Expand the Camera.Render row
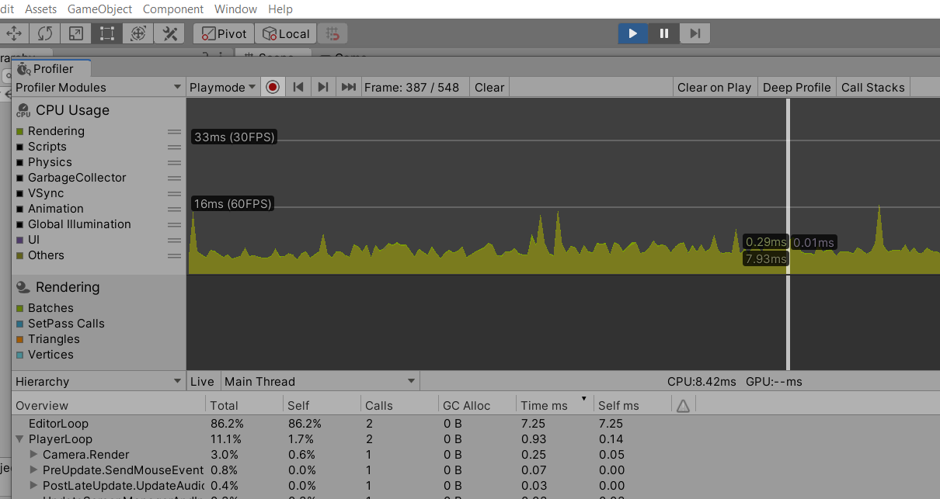The width and height of the screenshot is (940, 499). coord(33,455)
